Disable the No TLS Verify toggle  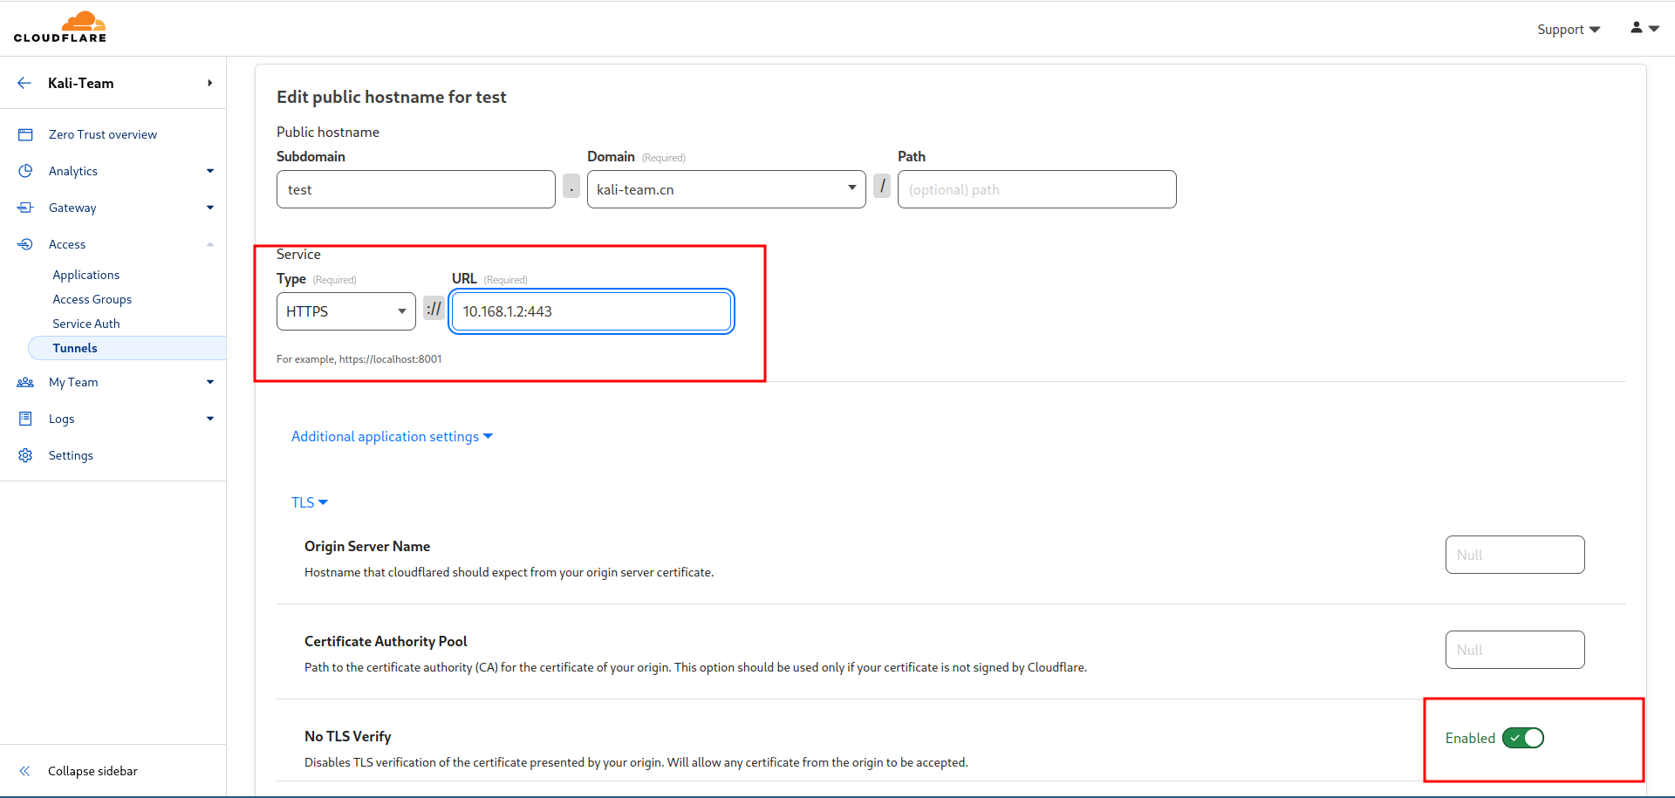pos(1523,738)
